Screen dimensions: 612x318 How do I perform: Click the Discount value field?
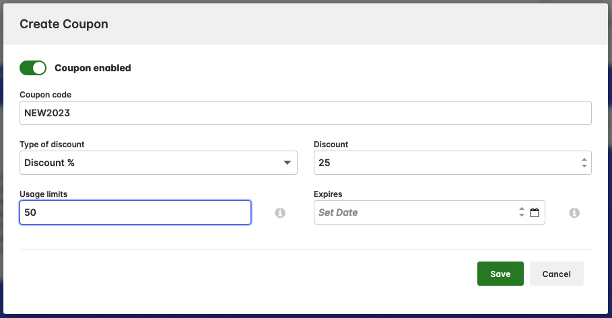point(452,163)
